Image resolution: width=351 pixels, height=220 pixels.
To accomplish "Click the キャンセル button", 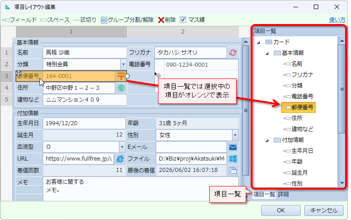I will point(324,210).
